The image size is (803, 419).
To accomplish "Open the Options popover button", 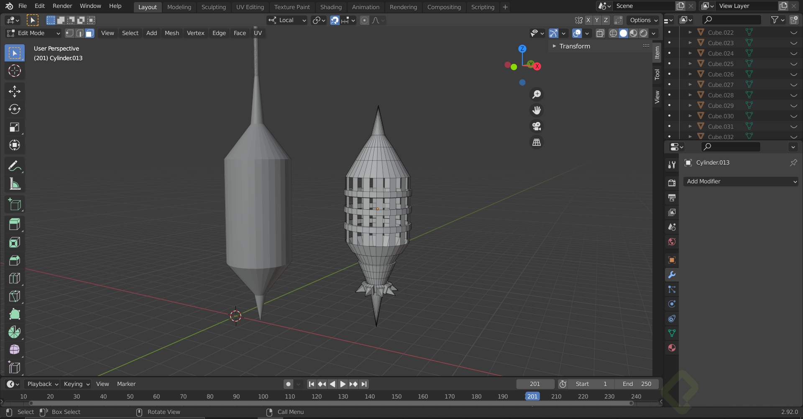I will coord(643,20).
